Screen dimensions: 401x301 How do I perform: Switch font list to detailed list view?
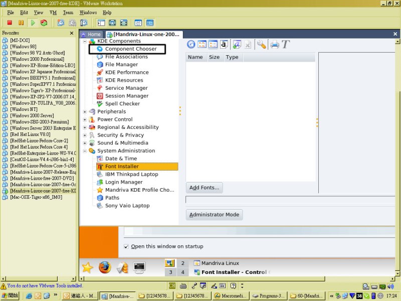click(x=213, y=45)
